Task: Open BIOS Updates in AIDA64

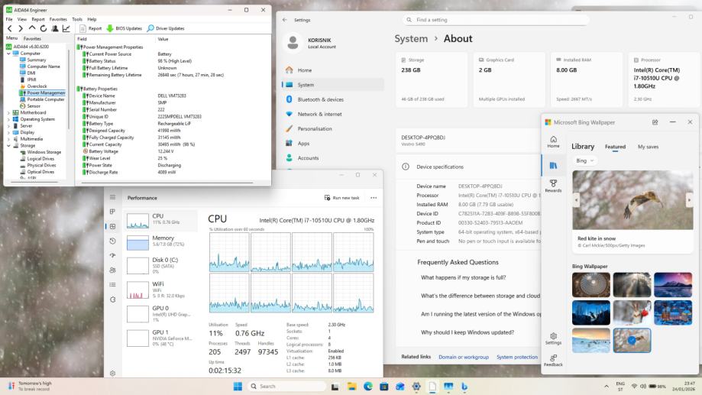Action: tap(124, 28)
